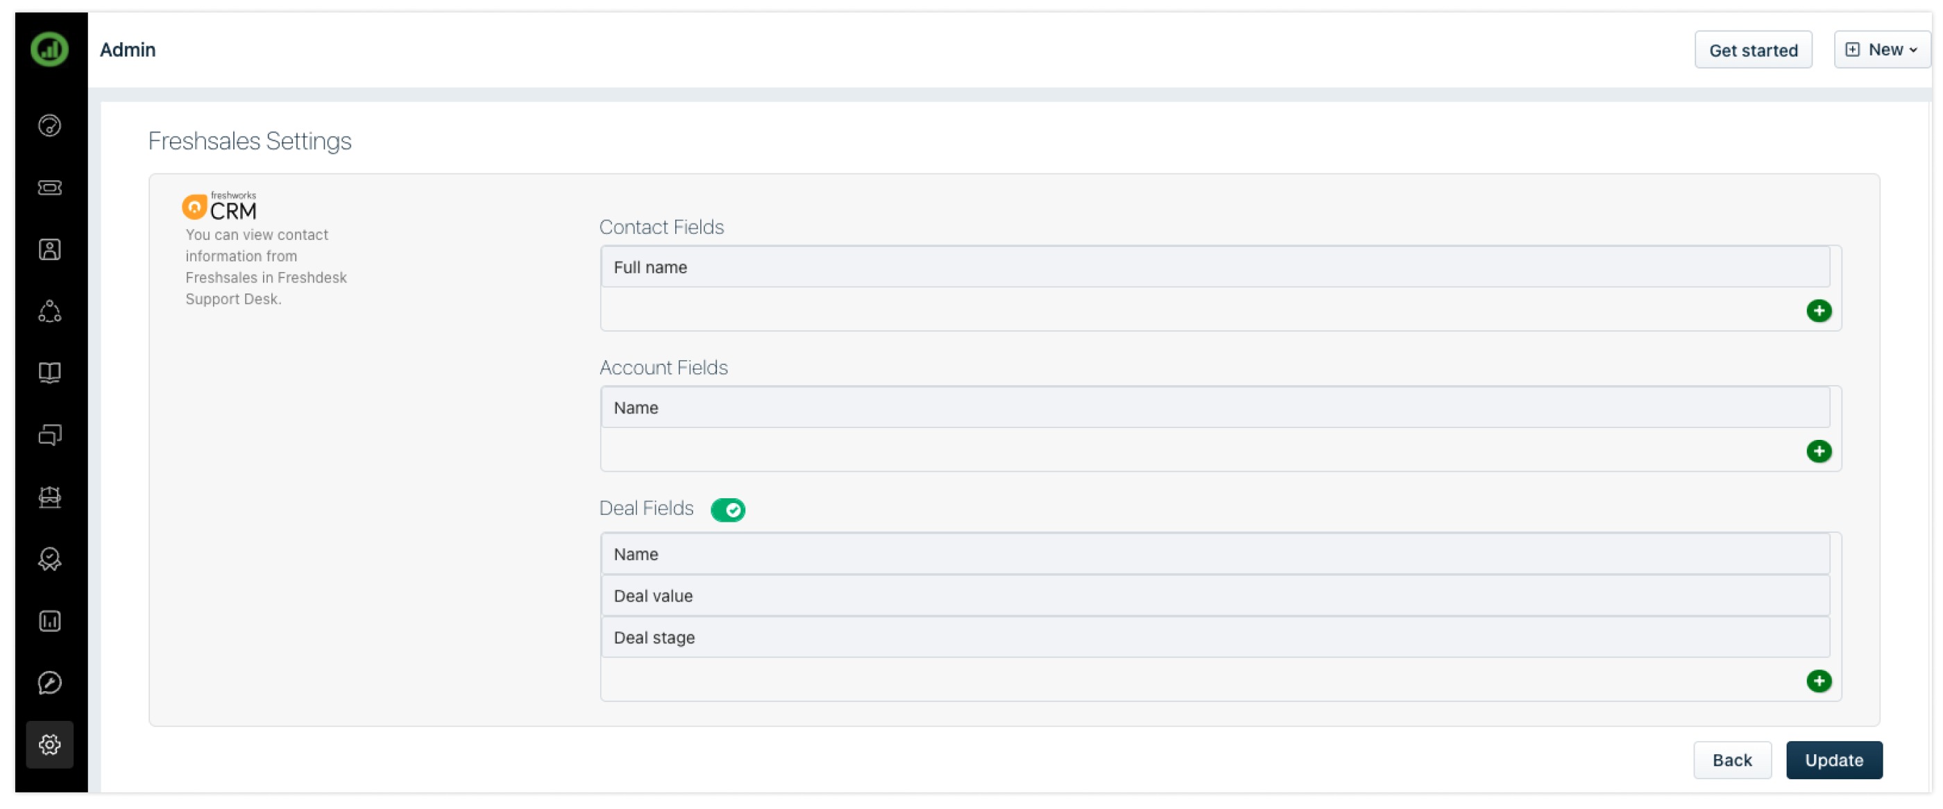This screenshot has height=809, width=1943.
Task: Open the badge checkmark icon in sidebar
Action: coord(50,559)
